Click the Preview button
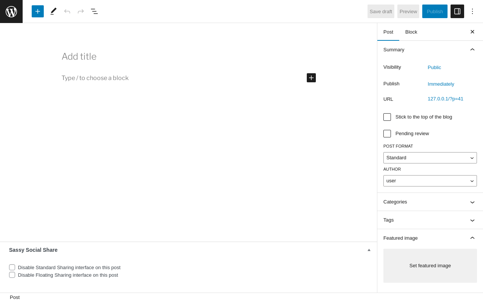This screenshot has width=483, height=302. [408, 11]
